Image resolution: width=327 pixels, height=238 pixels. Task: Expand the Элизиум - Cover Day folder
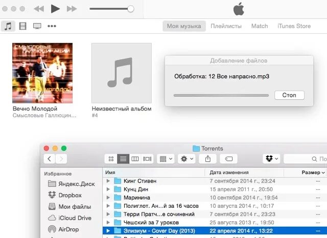pyautogui.click(x=108, y=231)
